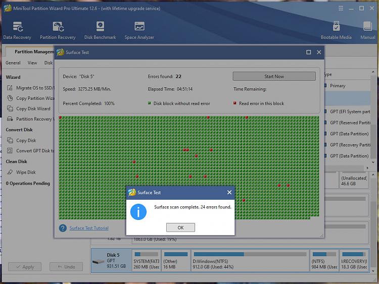Open the General menu

click(x=13, y=63)
